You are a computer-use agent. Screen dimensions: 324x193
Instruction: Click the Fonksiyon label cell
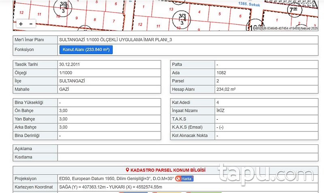pyautogui.click(x=35, y=50)
